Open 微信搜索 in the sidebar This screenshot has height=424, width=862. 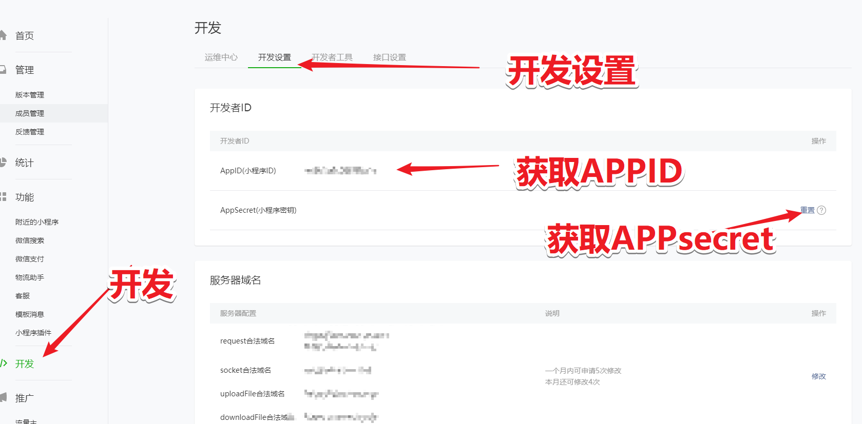click(x=30, y=240)
